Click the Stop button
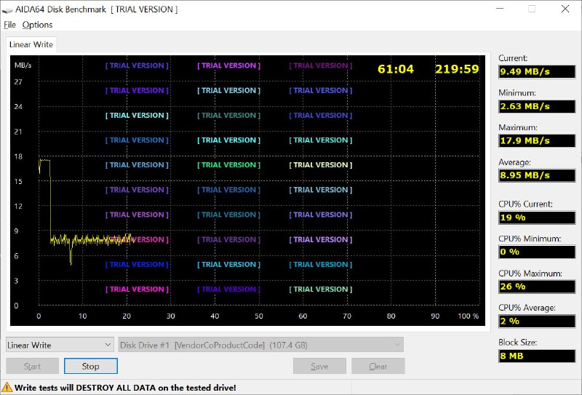This screenshot has height=395, width=582. click(x=90, y=367)
